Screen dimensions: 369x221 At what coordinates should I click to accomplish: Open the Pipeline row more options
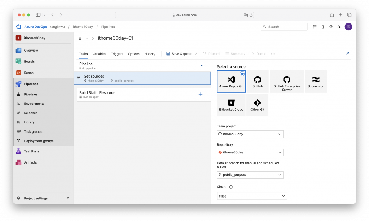[203, 65]
